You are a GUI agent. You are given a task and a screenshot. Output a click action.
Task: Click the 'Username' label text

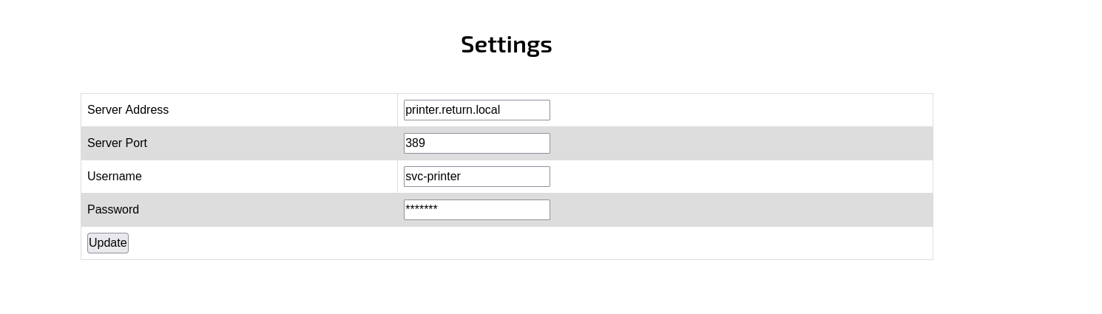(115, 177)
